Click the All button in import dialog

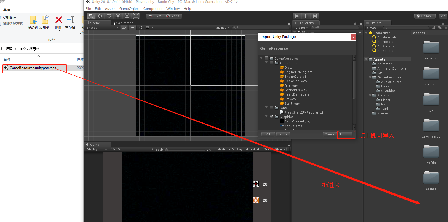click(268, 134)
